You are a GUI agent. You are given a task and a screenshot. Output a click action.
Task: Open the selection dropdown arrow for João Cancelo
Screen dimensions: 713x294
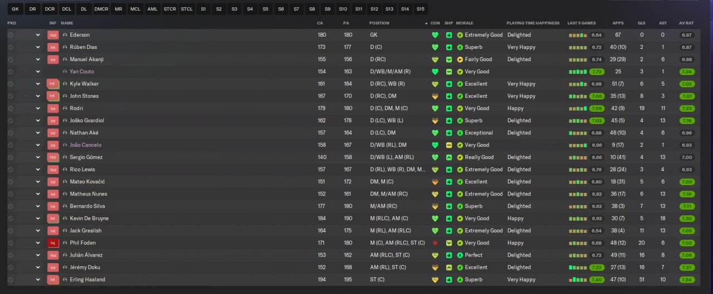[38, 145]
